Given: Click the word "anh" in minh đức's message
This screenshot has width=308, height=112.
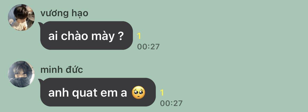Looking at the screenshot, I should tap(59, 93).
